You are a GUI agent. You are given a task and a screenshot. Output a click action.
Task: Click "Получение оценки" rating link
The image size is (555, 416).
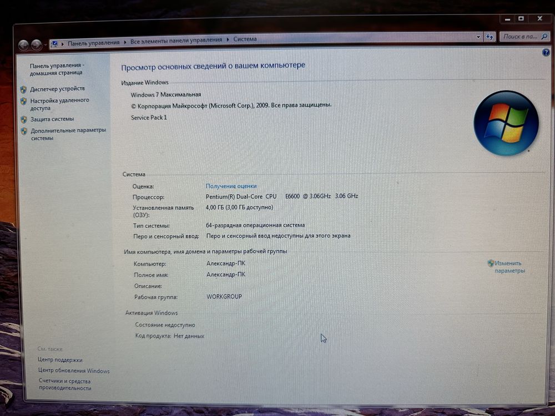[231, 186]
